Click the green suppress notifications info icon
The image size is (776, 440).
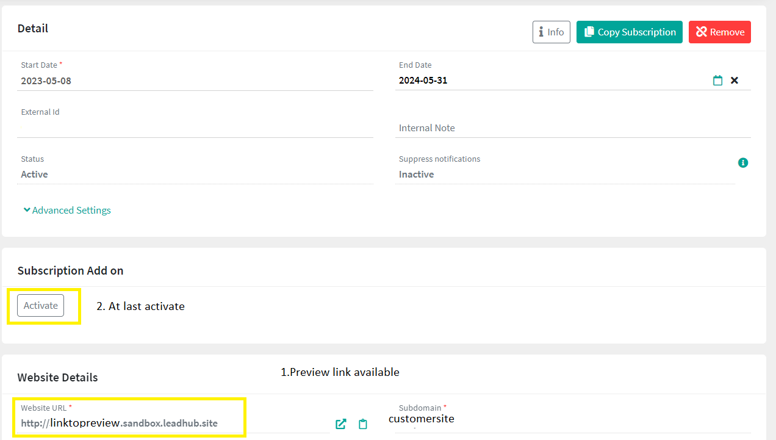[x=742, y=163]
